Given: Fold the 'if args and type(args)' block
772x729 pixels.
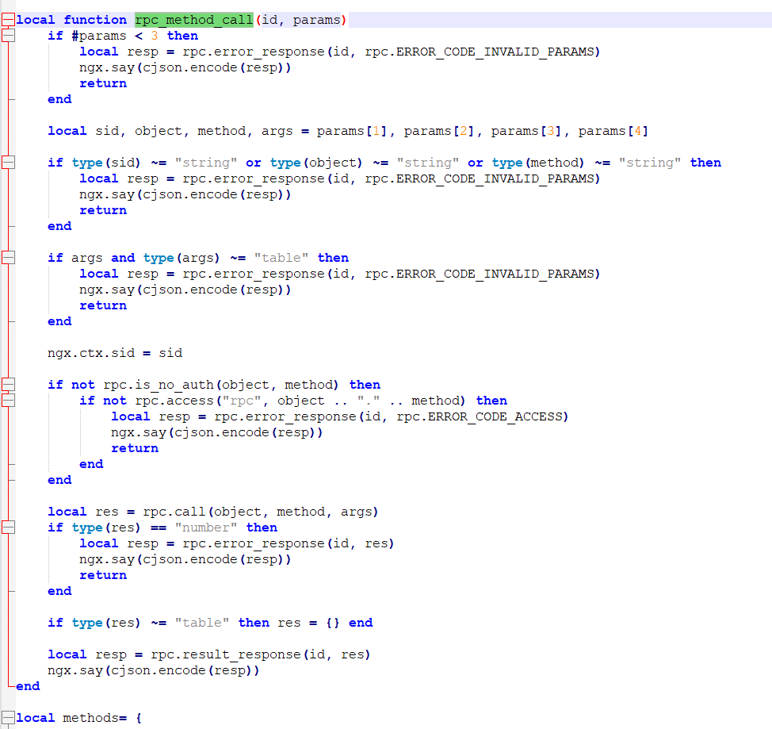Looking at the screenshot, I should pos(8,258).
